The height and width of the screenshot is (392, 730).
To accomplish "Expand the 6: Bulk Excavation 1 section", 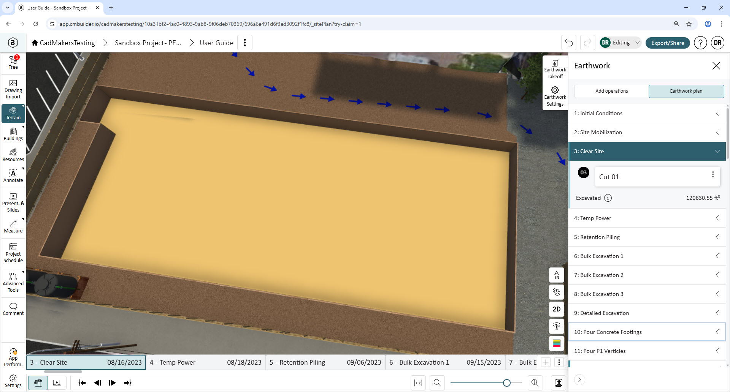I will tap(647, 256).
